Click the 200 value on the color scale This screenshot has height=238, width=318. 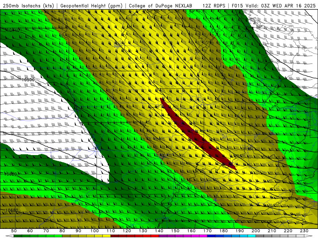[x=256, y=231]
